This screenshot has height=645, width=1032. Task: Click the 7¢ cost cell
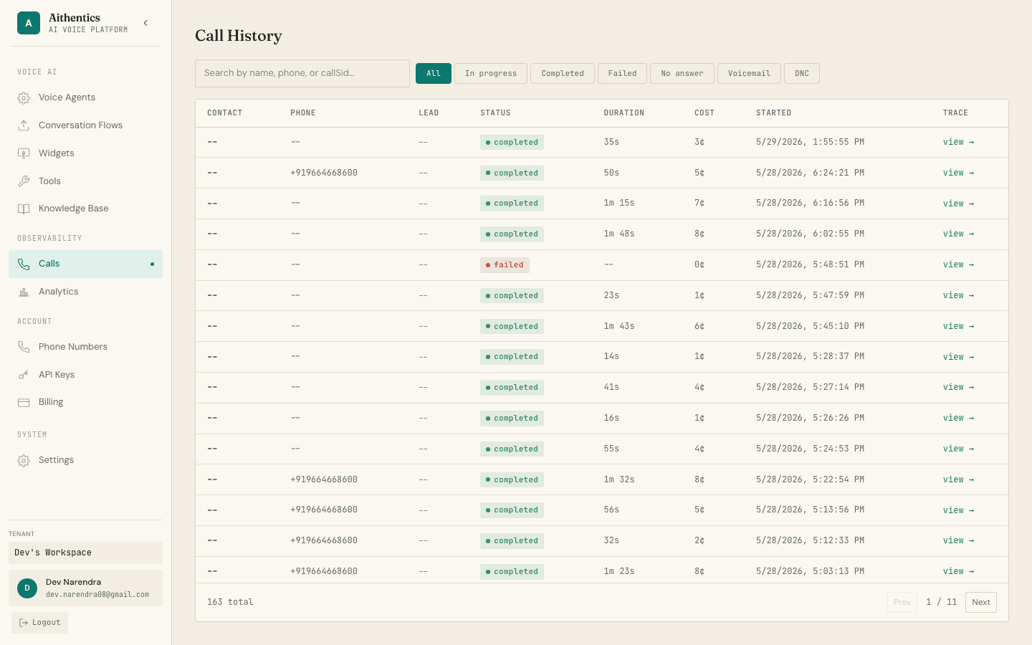pyautogui.click(x=699, y=203)
